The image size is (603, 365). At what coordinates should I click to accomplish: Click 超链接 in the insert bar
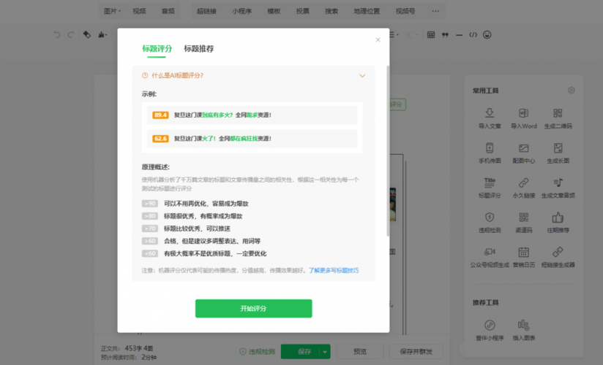coord(206,11)
